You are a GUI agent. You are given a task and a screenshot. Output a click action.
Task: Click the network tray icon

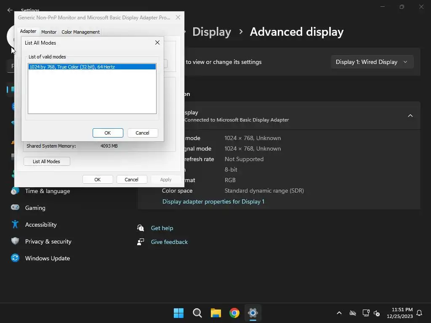[x=366, y=313]
